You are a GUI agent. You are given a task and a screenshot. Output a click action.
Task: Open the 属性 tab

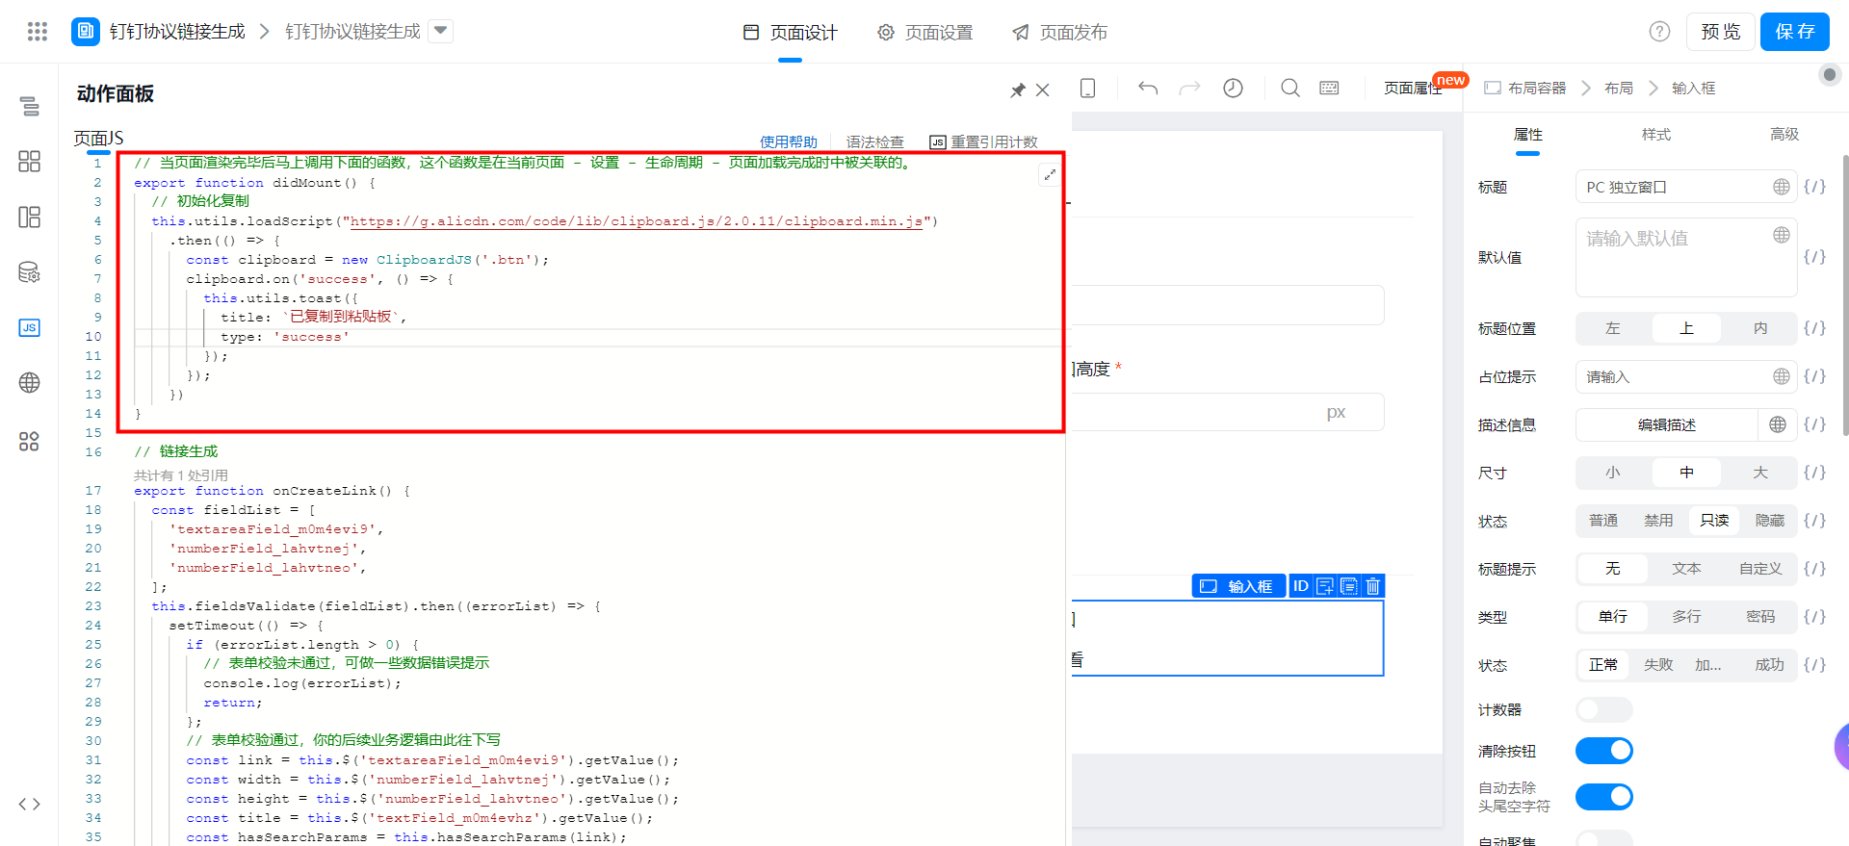pos(1528,135)
